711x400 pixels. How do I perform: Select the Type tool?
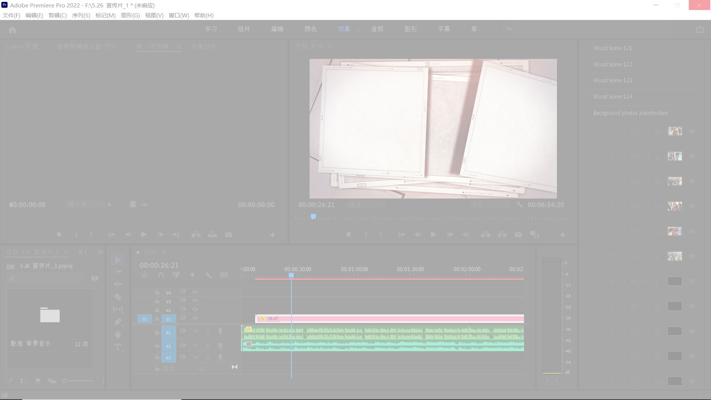coord(118,347)
